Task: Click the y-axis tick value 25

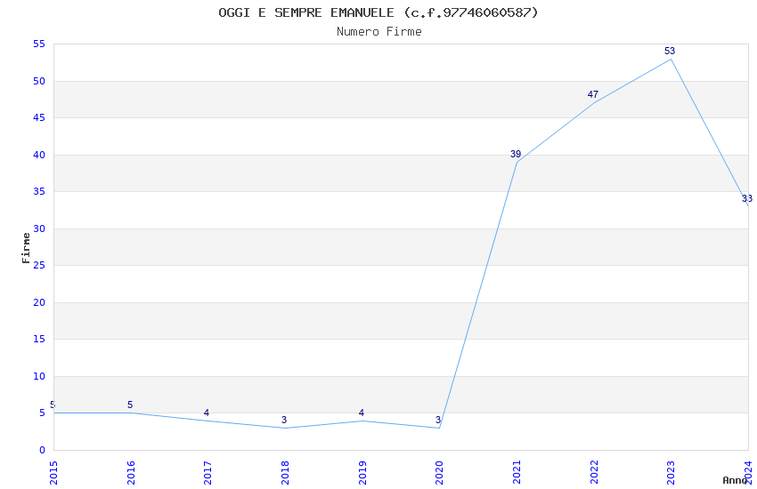Action: coord(39,266)
